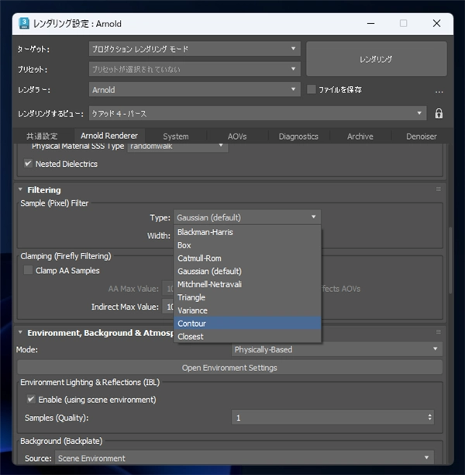Disable Enable (using scene environment) checkbox
Viewport: 465px width, 475px height.
[31, 399]
